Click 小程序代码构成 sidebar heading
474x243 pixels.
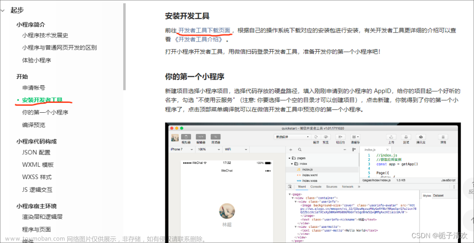(x=36, y=141)
